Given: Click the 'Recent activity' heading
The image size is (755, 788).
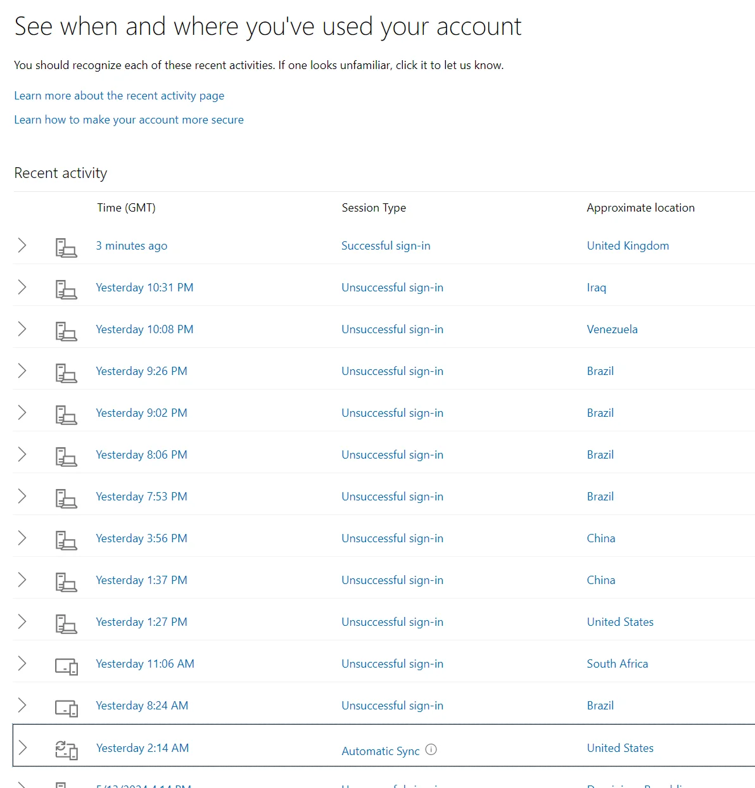Looking at the screenshot, I should pos(61,173).
